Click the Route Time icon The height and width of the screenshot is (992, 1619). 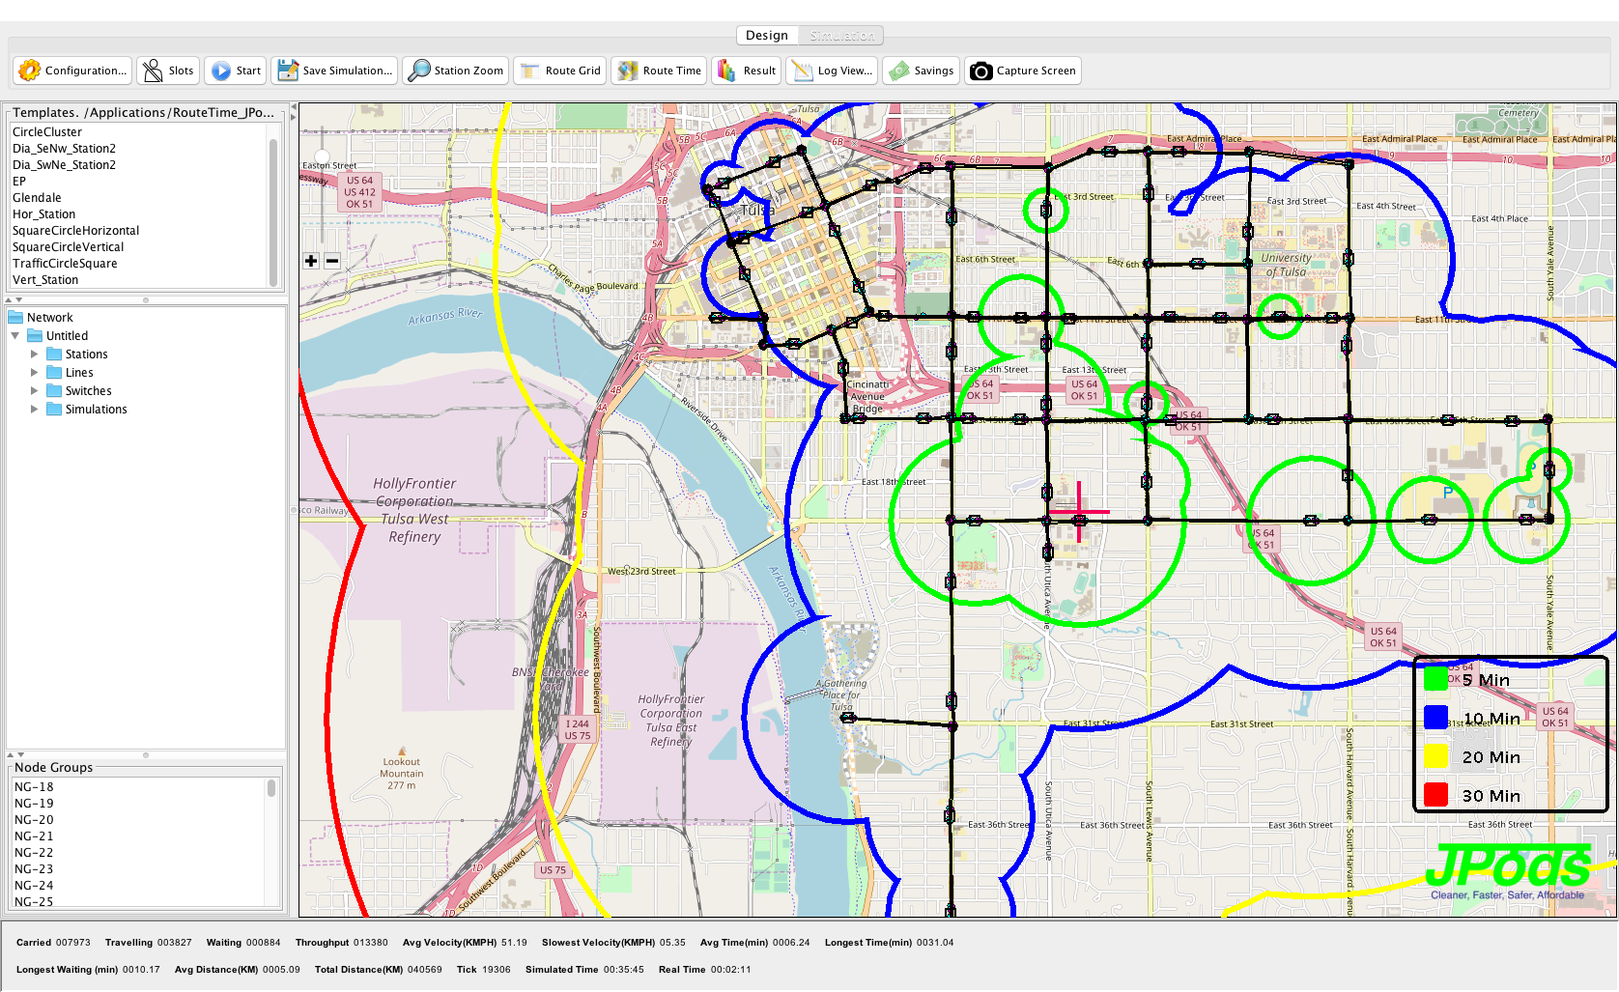click(x=628, y=71)
